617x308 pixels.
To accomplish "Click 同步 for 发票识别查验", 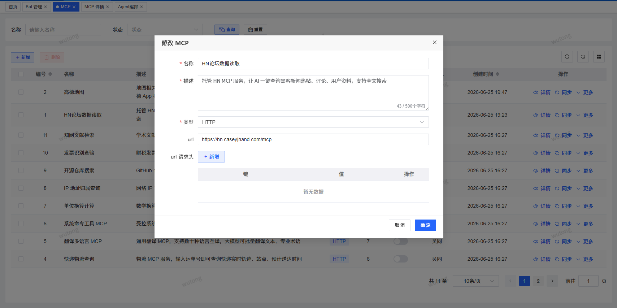I will tap(563, 153).
